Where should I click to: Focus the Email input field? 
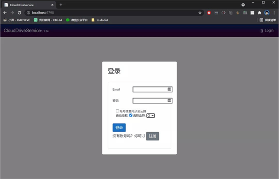click(153, 89)
